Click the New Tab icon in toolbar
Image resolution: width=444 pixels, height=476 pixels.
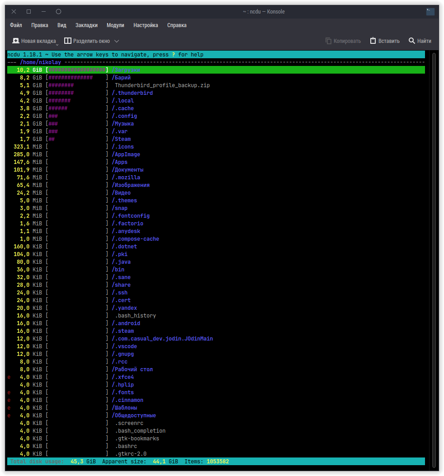16,41
